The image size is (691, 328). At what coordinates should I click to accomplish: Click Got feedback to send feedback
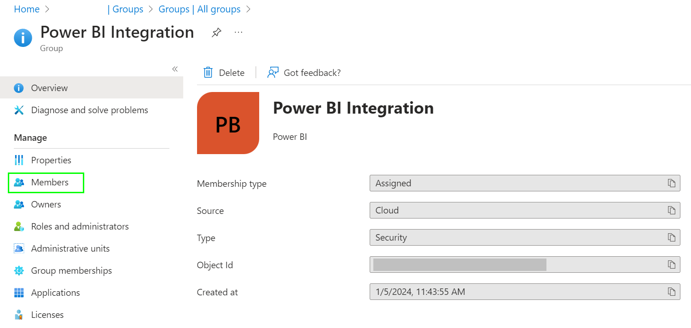(304, 72)
